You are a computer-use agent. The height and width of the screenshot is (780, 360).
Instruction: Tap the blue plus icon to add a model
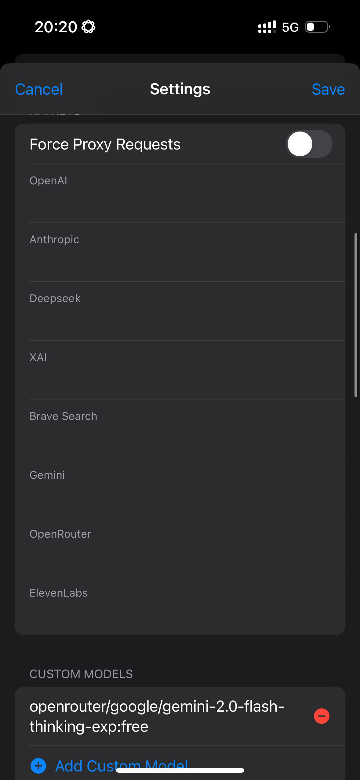(x=38, y=766)
